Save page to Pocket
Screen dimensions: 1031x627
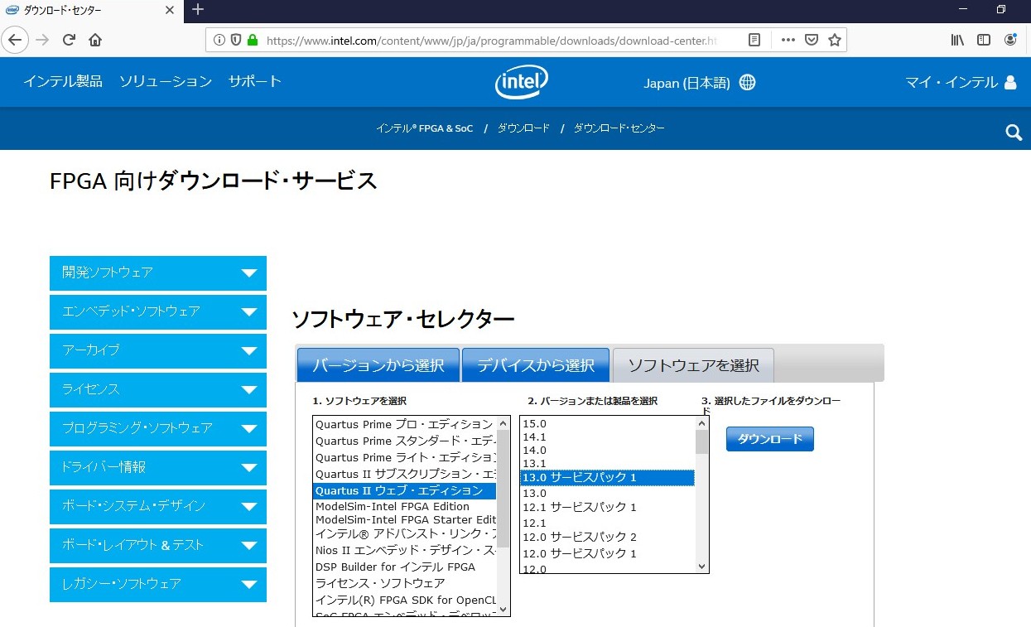pyautogui.click(x=812, y=40)
